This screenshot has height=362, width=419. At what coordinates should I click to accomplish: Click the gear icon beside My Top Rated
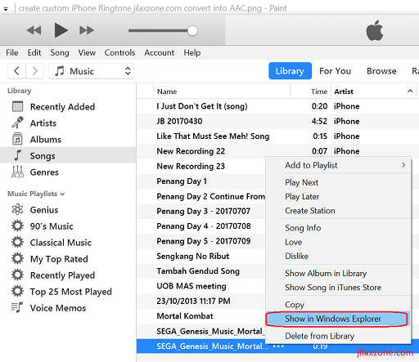pos(18,258)
